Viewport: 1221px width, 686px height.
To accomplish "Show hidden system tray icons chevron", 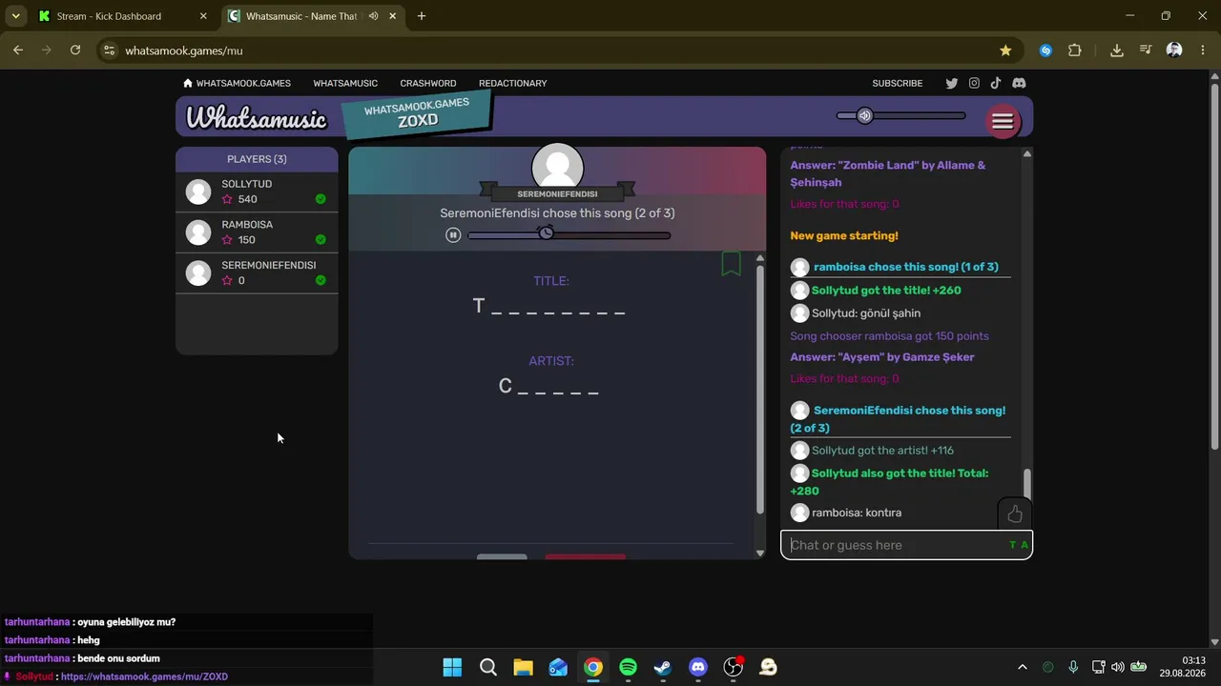I will click(1023, 667).
